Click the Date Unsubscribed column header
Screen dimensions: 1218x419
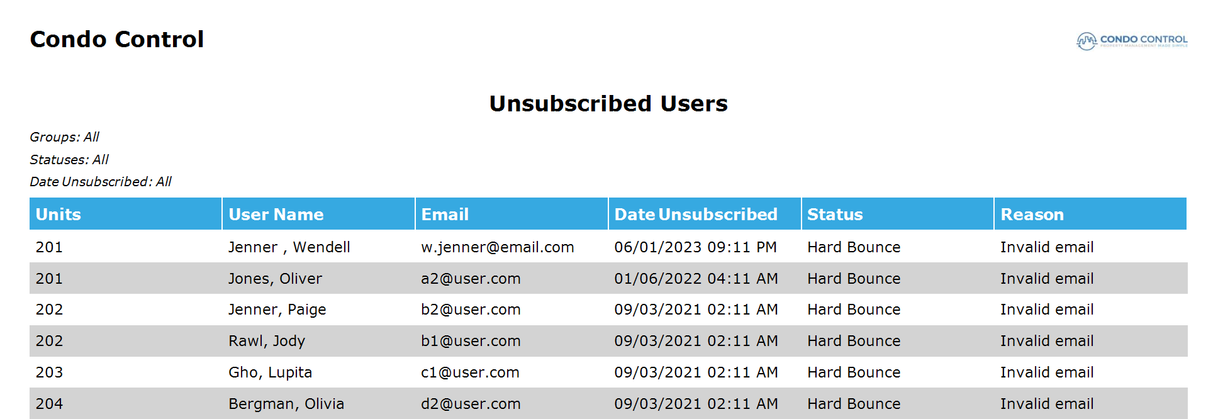[x=705, y=214]
